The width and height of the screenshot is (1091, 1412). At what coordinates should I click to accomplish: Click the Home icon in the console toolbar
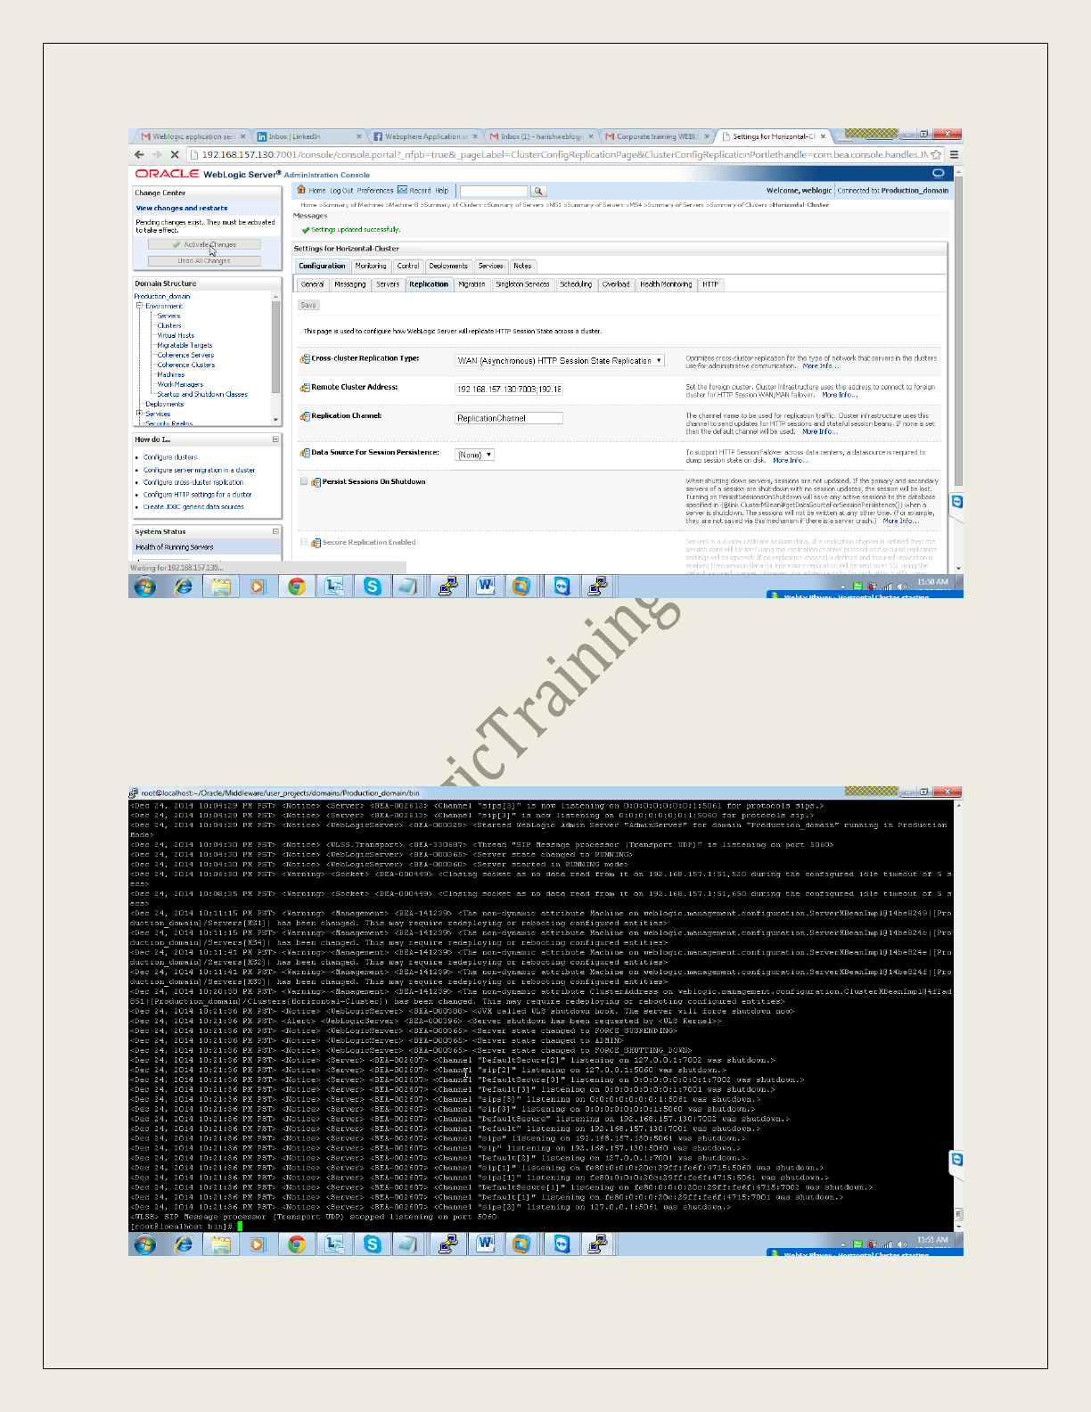point(301,190)
